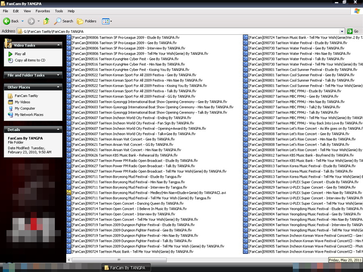Open the Search magnifier tool

(x=63, y=21)
